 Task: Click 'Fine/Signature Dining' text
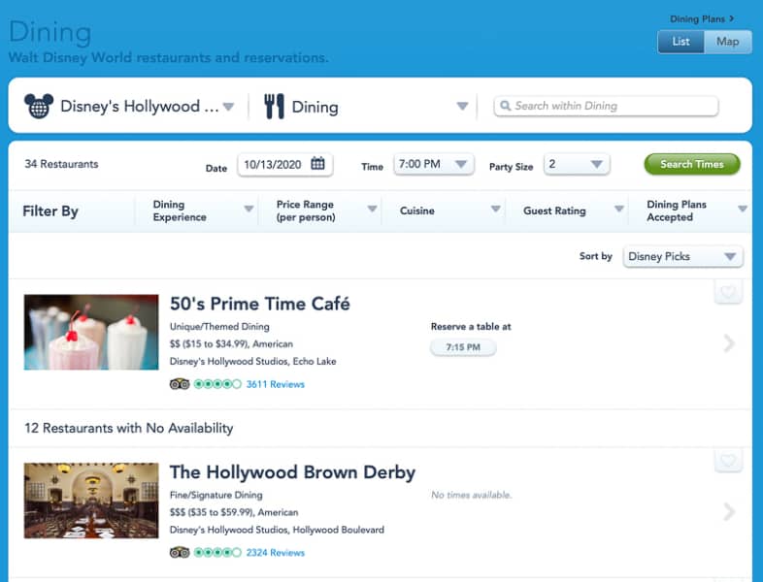click(216, 495)
